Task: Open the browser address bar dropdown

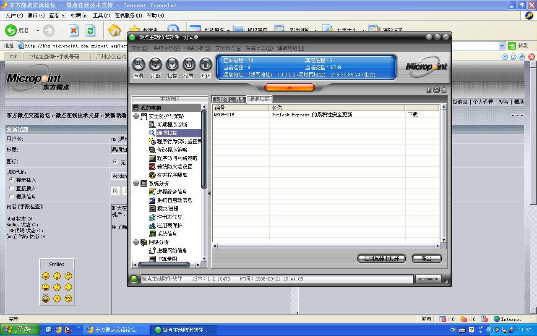Action: (502, 46)
